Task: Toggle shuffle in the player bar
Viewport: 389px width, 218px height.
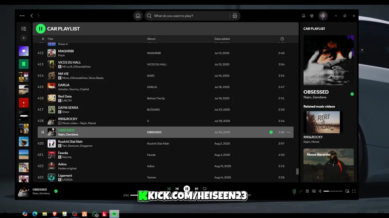Action: point(169,189)
